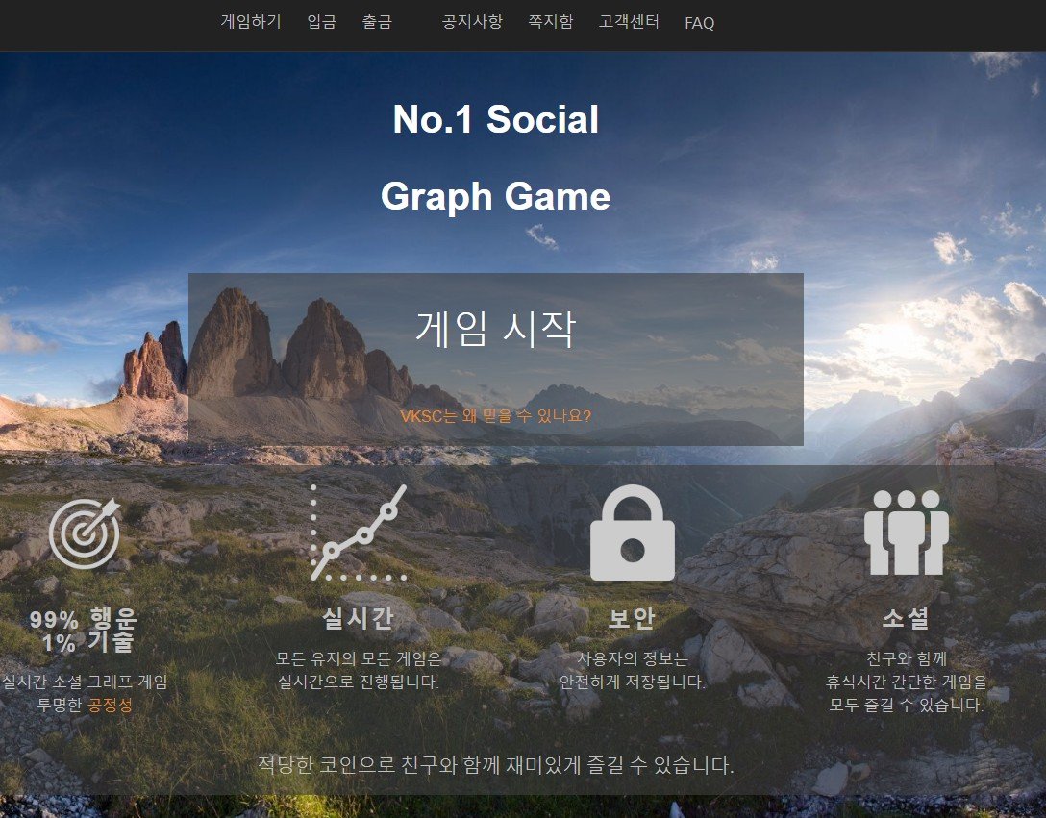Click the 실시간 heading
Image resolution: width=1046 pixels, height=818 pixels.
(359, 618)
